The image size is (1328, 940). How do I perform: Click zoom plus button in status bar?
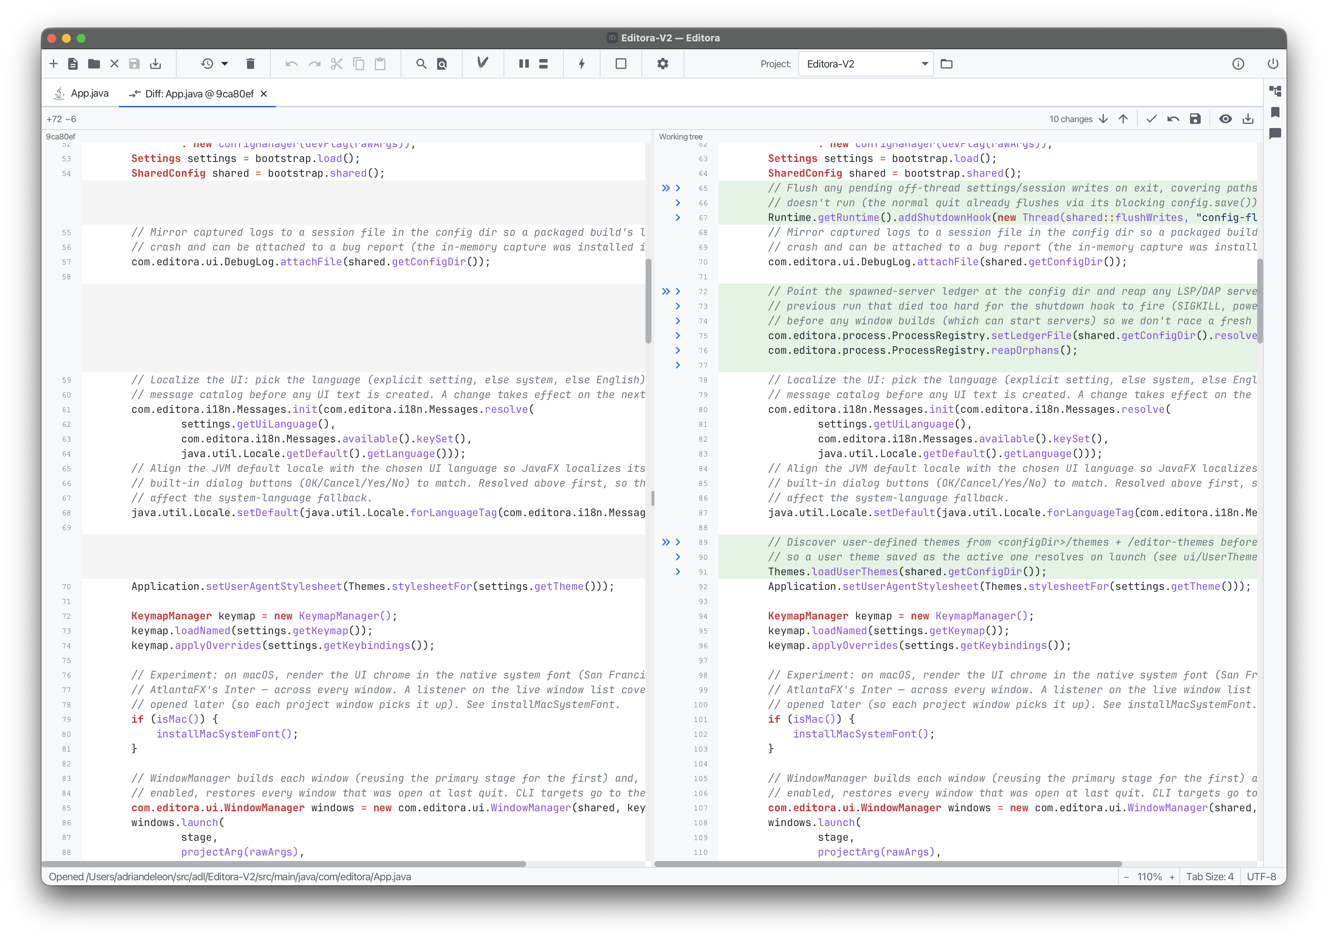point(1172,877)
